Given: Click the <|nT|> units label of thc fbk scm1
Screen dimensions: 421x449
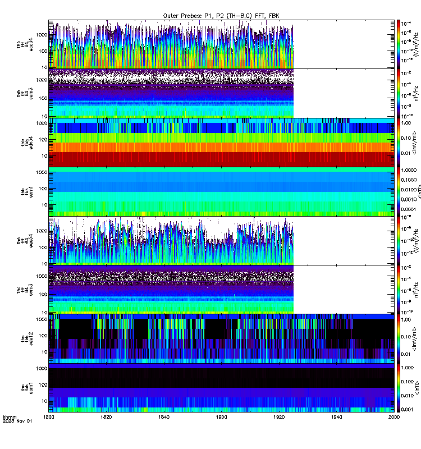Looking at the screenshot, I should tap(417, 388).
